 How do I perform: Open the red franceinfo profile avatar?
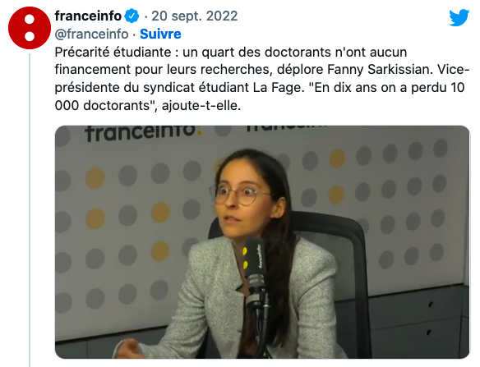click(30, 28)
